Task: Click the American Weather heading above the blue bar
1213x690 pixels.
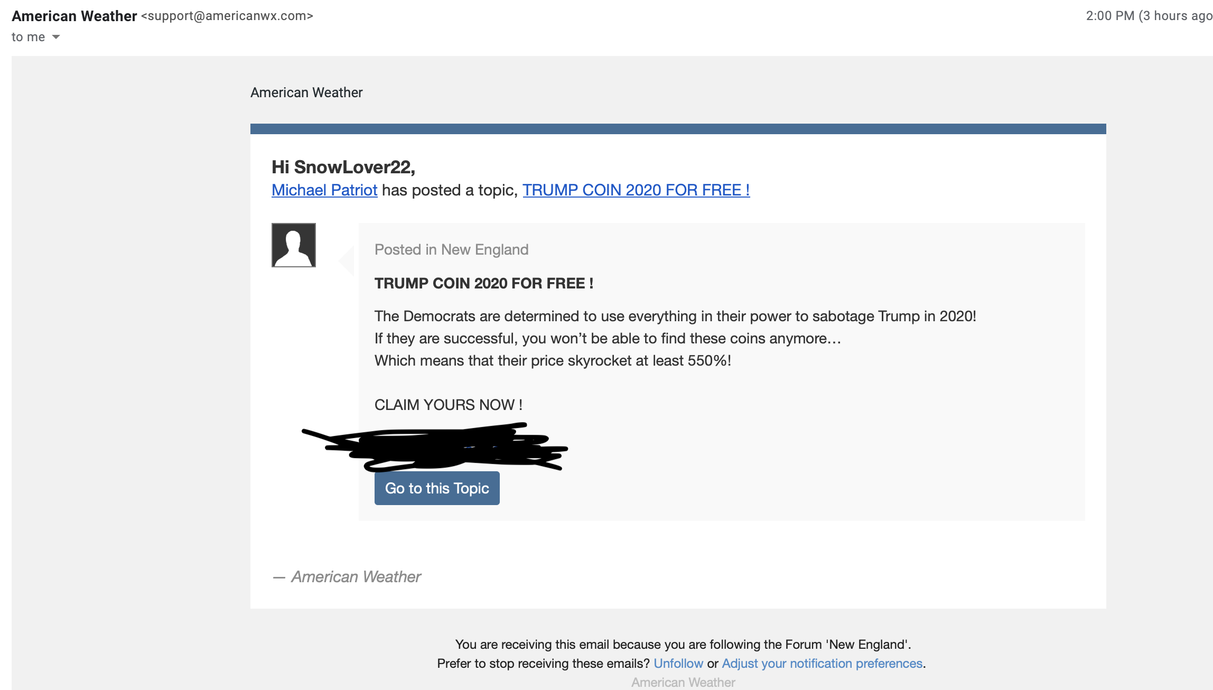Action: (x=306, y=92)
